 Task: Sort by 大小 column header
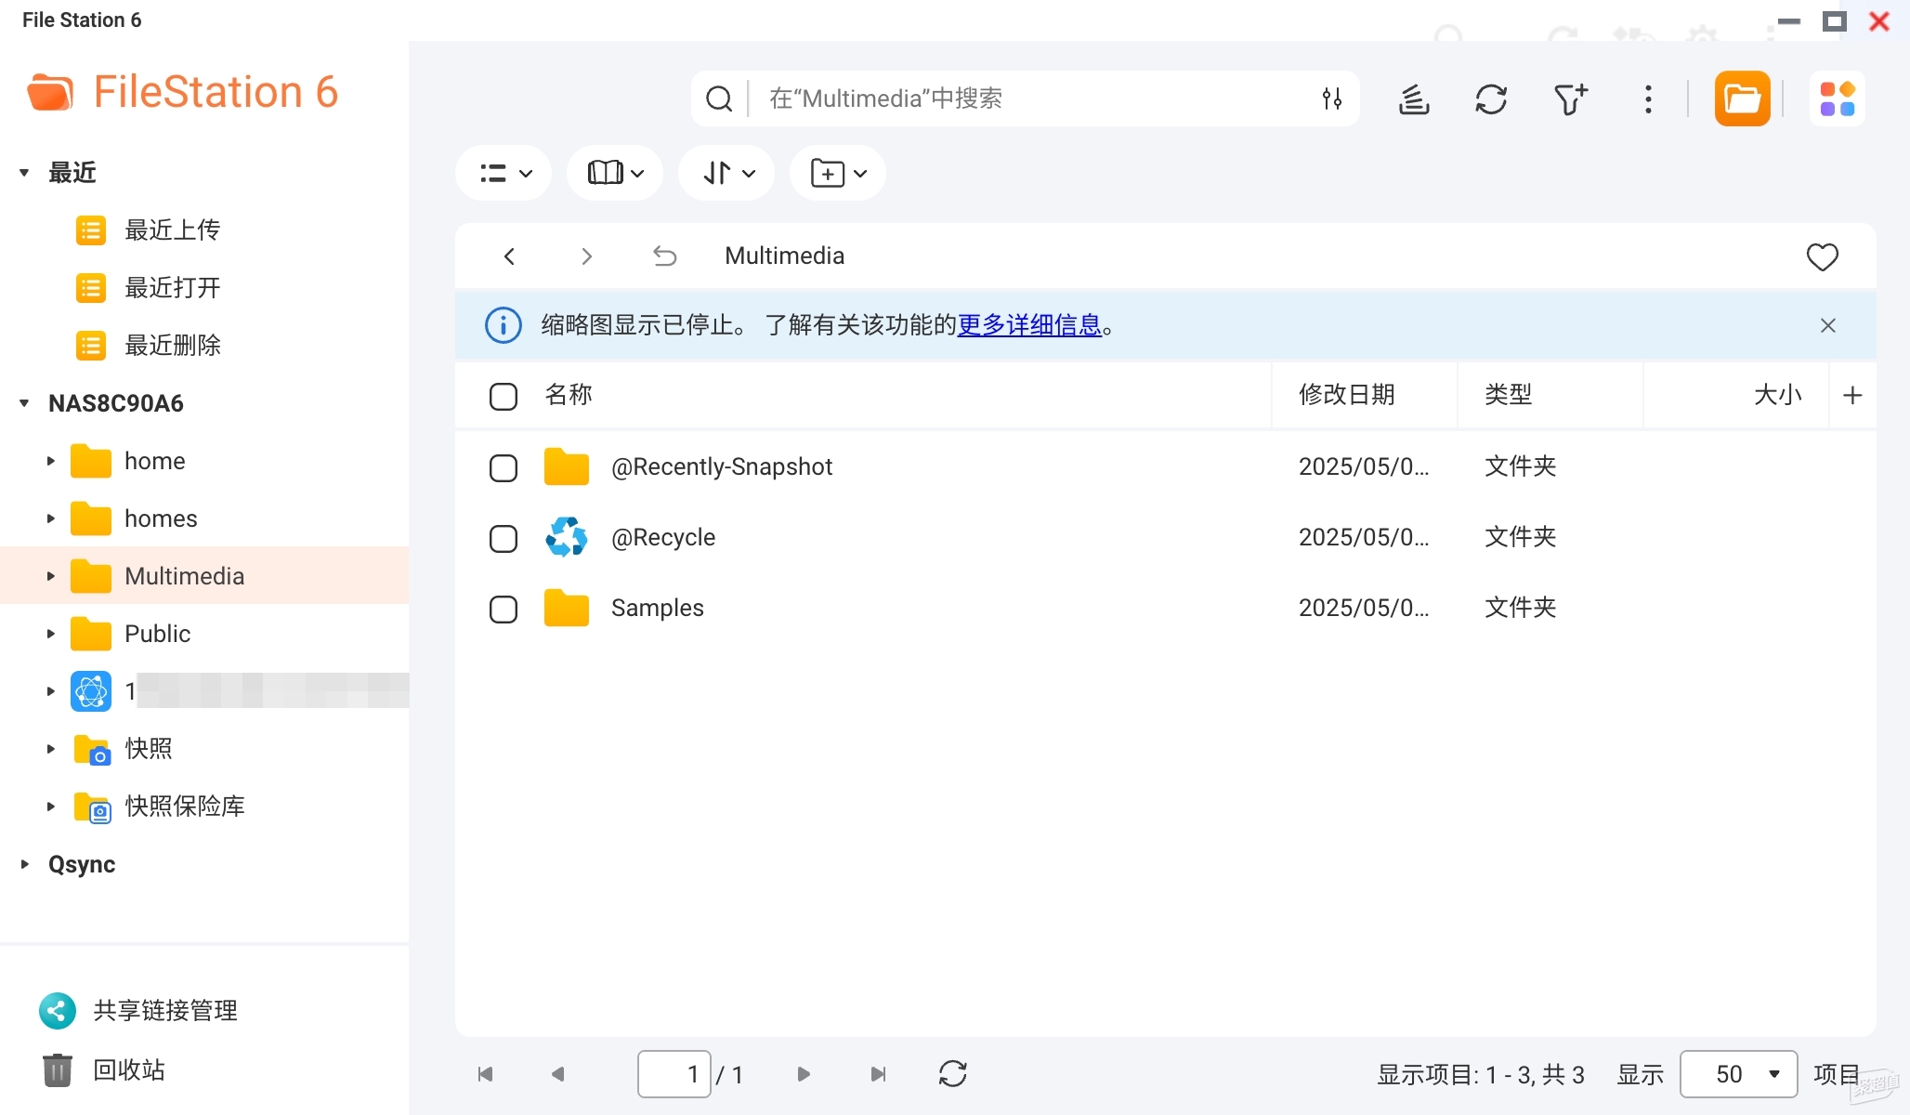(1778, 395)
